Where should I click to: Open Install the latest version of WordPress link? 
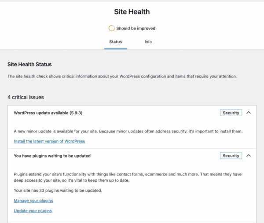pos(49,141)
